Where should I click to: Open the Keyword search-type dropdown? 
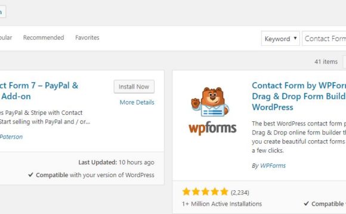point(280,39)
